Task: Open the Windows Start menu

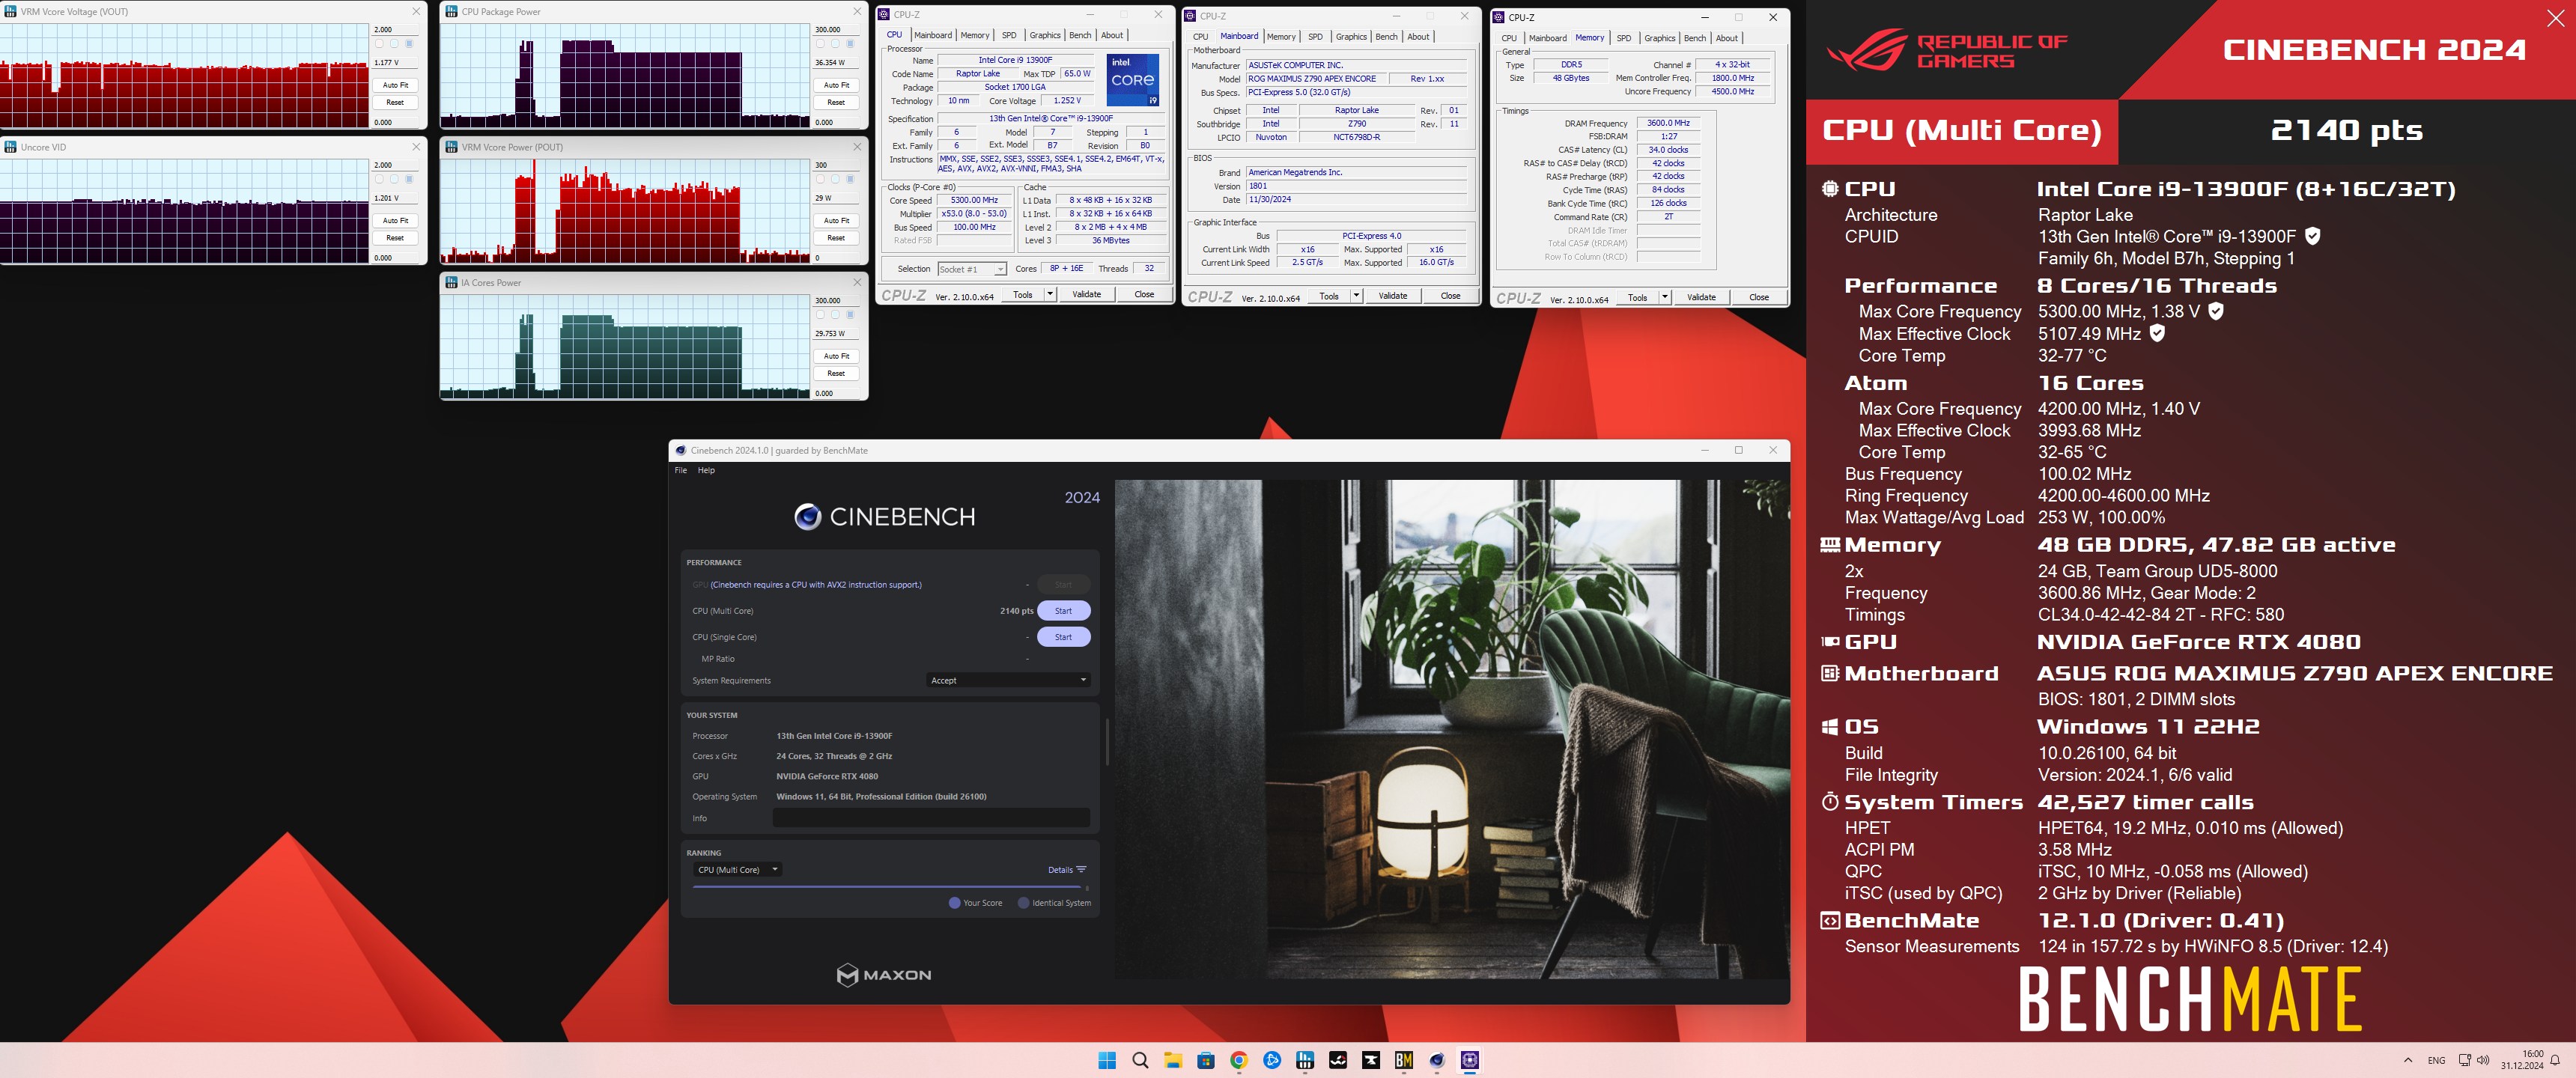Action: pyautogui.click(x=1107, y=1060)
